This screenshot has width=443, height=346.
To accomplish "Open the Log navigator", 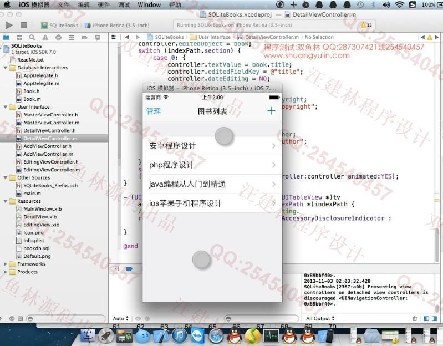I will (98, 37).
